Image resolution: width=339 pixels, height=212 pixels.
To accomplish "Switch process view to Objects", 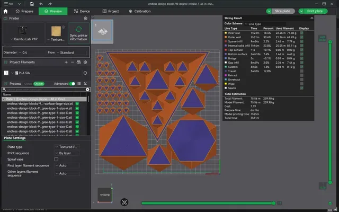I will 39,84.
